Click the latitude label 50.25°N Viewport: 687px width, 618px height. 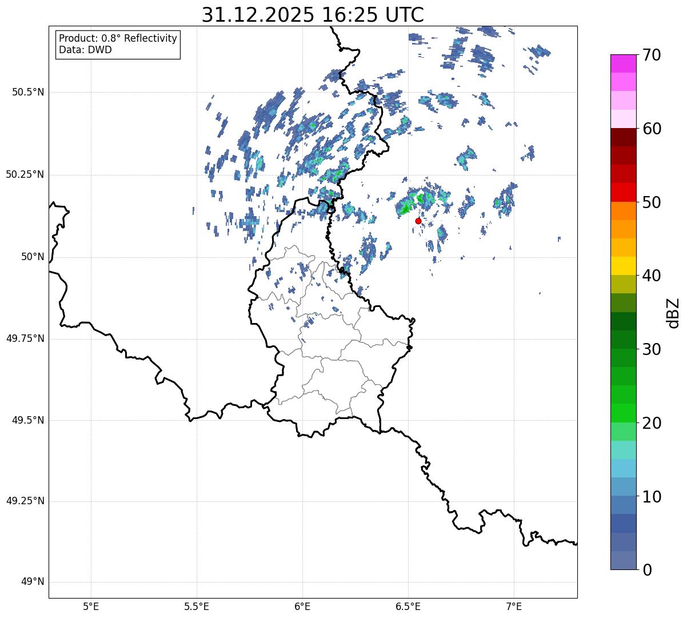25,174
